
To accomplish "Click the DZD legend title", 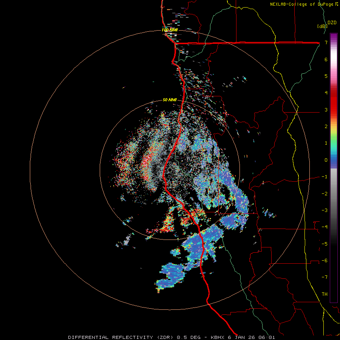I will pos(332,23).
